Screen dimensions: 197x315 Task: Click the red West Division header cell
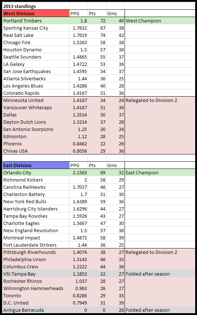pos(36,13)
